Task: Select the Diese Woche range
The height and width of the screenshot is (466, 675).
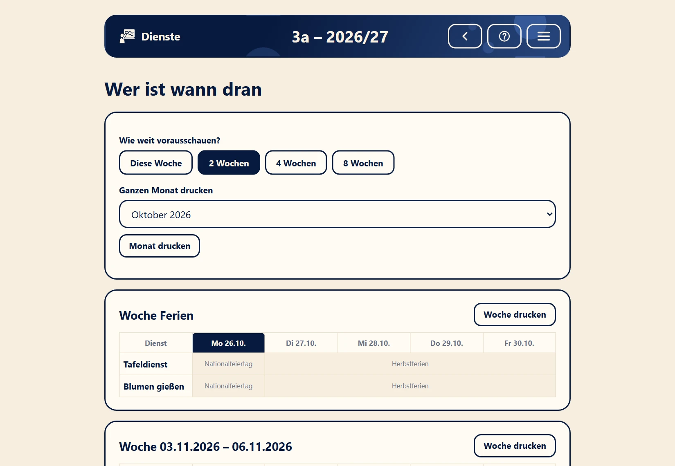Action: 156,163
